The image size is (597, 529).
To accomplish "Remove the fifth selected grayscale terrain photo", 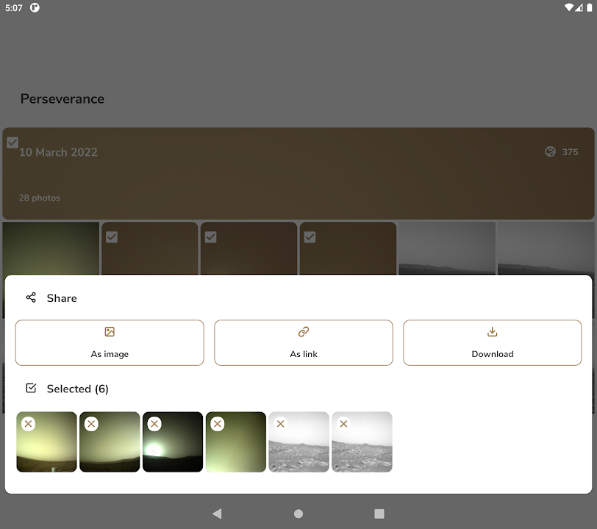I will pos(280,424).
